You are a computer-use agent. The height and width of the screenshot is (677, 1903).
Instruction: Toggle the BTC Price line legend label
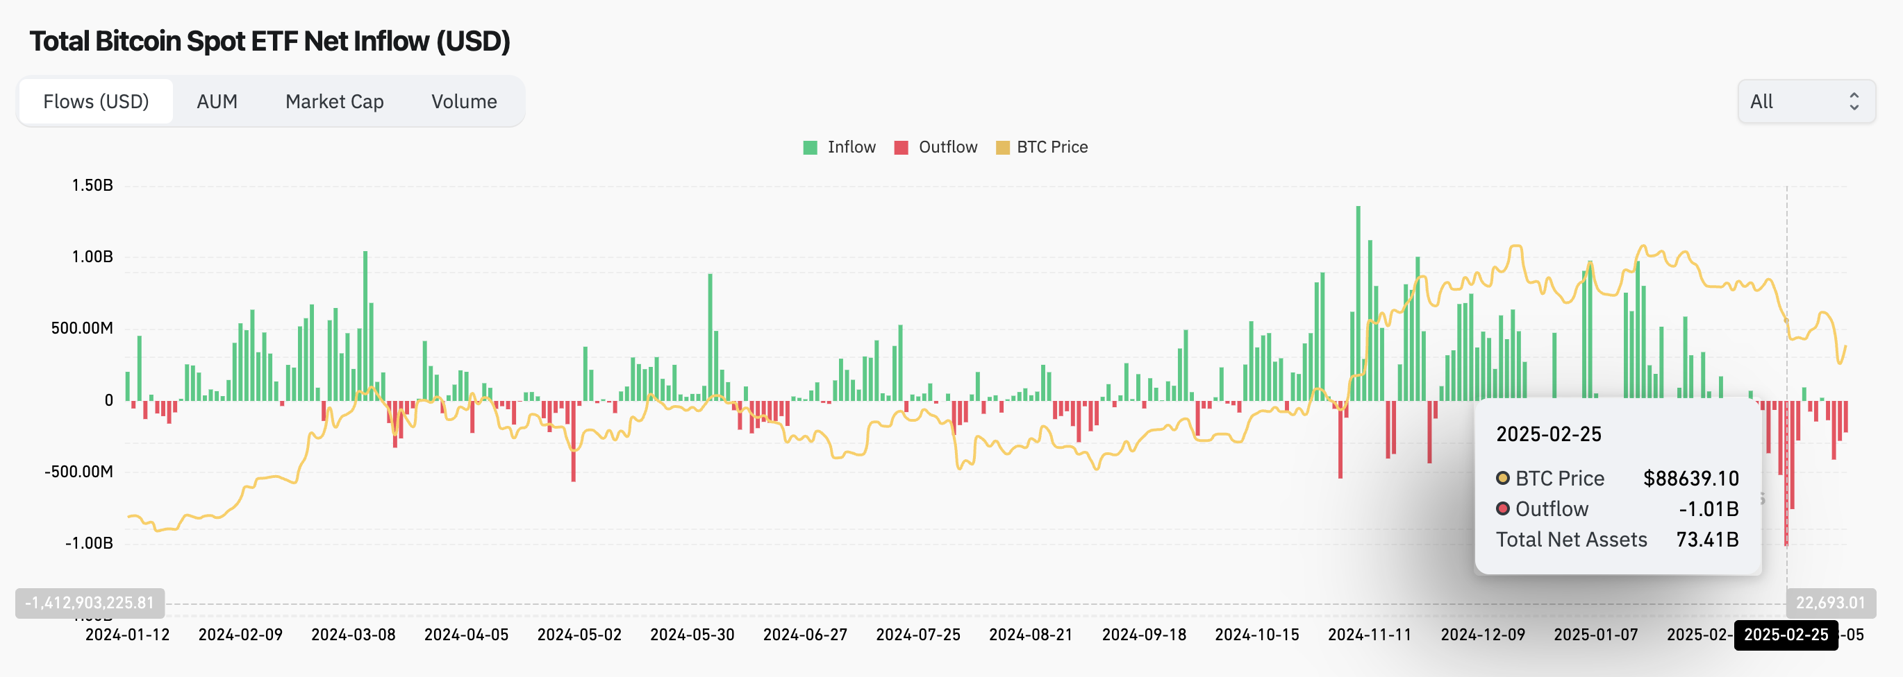pyautogui.click(x=1052, y=148)
